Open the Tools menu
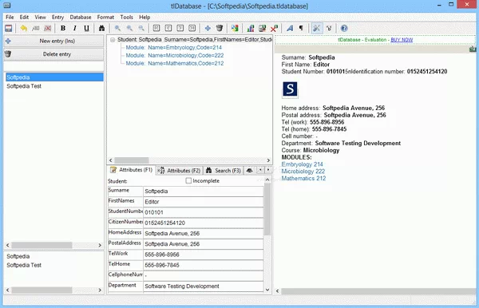 (126, 17)
